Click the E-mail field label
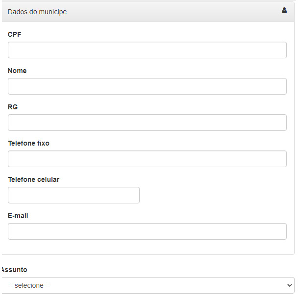 pos(18,216)
